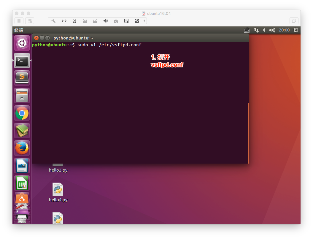
Task: Click the USB device icon in toolbar
Action: click(116, 21)
